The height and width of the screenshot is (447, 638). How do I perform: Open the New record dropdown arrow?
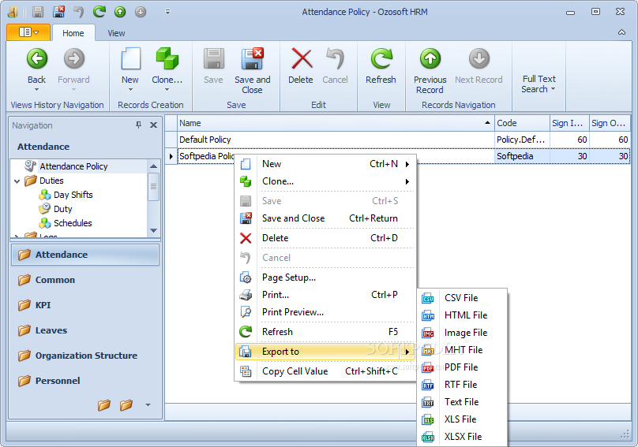coord(130,90)
